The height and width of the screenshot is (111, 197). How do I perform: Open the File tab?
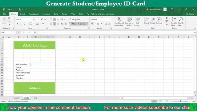tap(5, 14)
